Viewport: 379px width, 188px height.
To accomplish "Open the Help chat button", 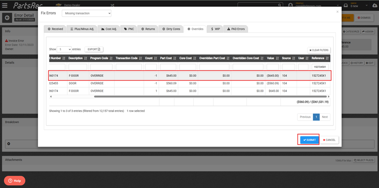I will point(14,181).
